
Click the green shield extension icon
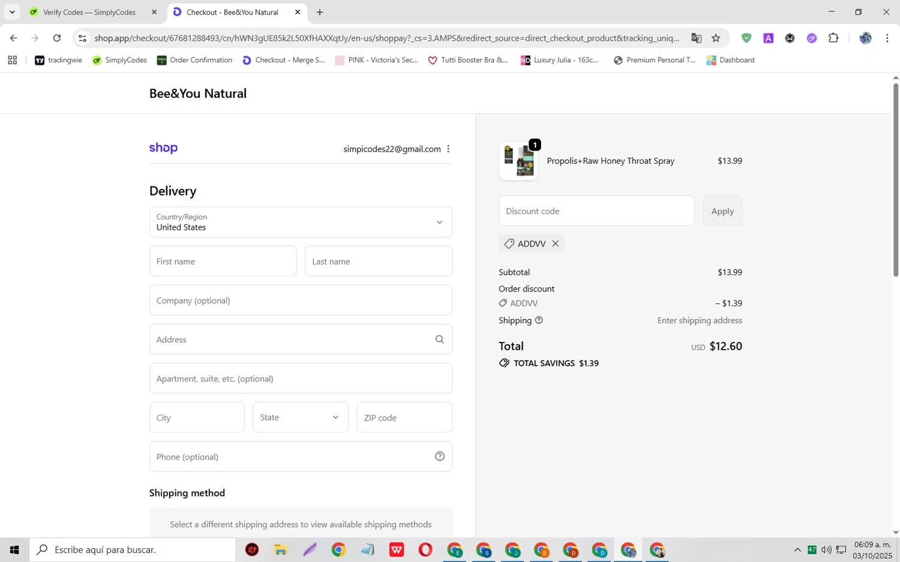[746, 38]
